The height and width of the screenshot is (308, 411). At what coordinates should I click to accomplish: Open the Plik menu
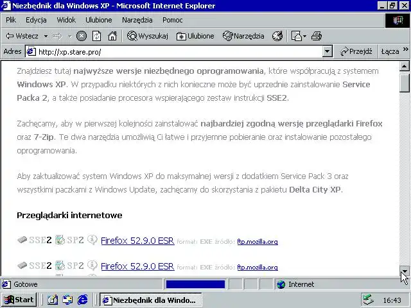(11, 20)
